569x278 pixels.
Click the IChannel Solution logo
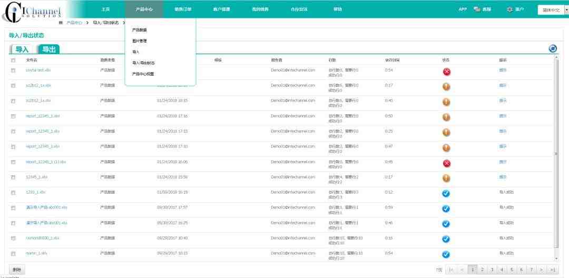point(31,12)
